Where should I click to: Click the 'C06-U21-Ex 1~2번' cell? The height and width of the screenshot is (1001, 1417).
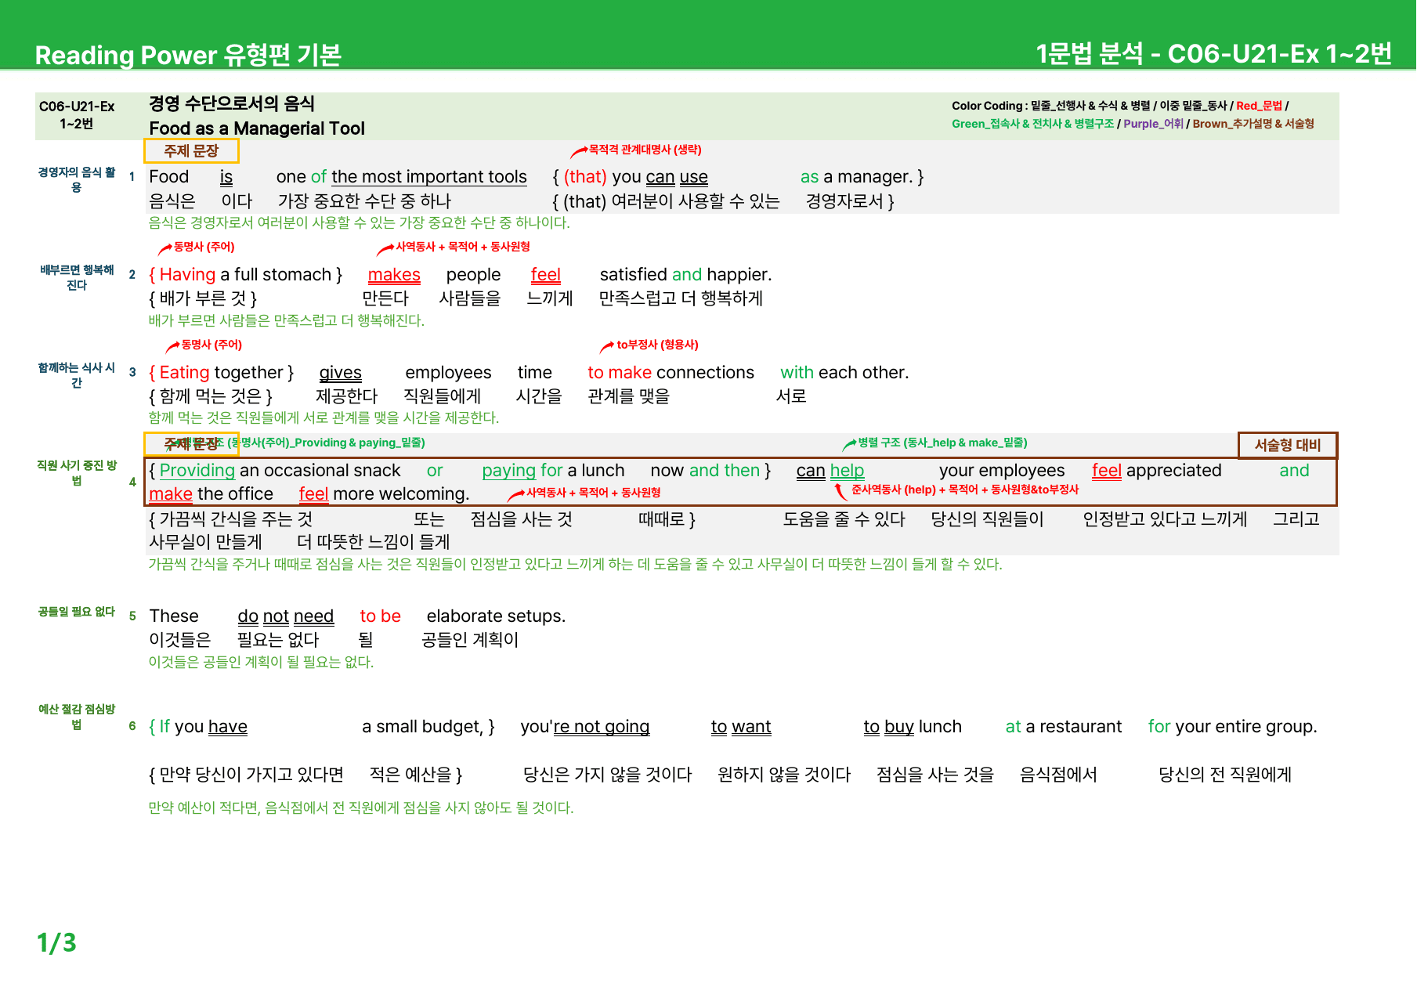click(77, 115)
